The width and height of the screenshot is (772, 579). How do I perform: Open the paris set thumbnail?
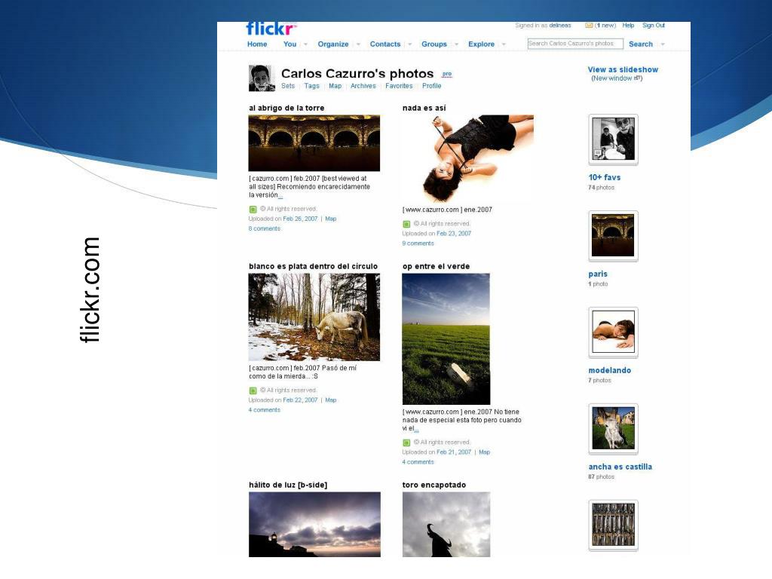(614, 236)
